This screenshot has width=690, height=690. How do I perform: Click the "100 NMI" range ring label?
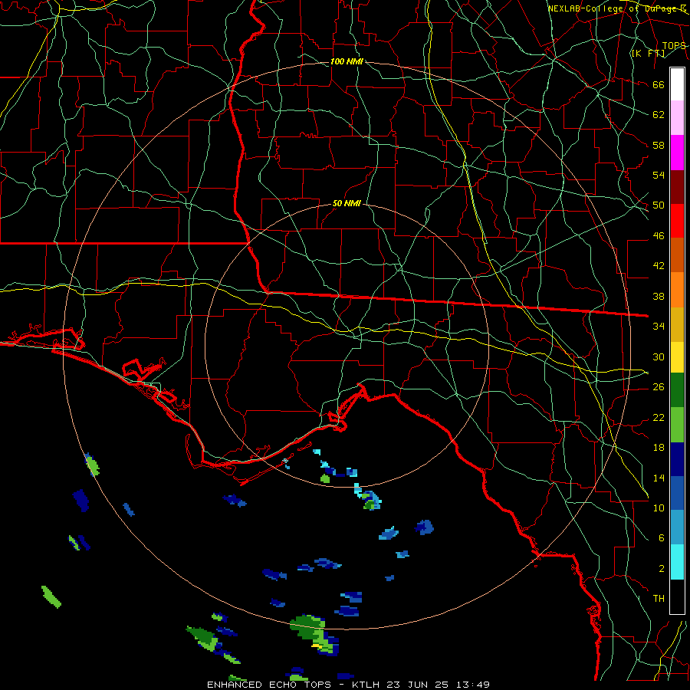click(x=347, y=61)
